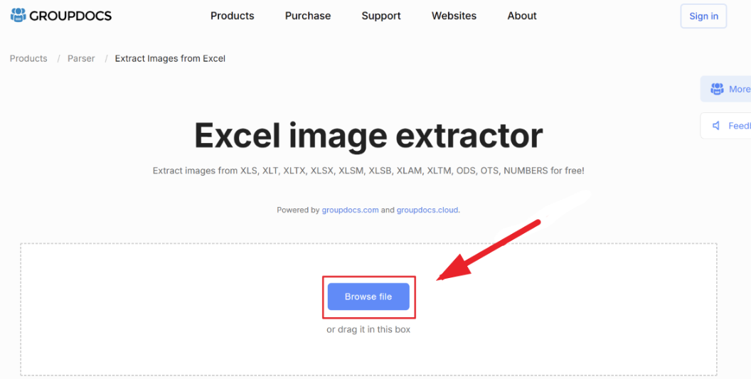Screen dimensions: 751x379
Task: Visit the groupdocs.com link
Action: point(350,210)
